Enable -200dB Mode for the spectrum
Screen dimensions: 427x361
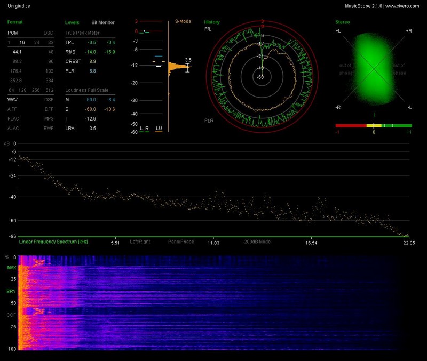(x=257, y=242)
